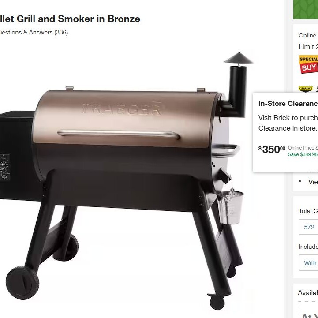The width and height of the screenshot is (318, 318).
Task: Click the In-Store Clearance popup heading
Action: [288, 104]
